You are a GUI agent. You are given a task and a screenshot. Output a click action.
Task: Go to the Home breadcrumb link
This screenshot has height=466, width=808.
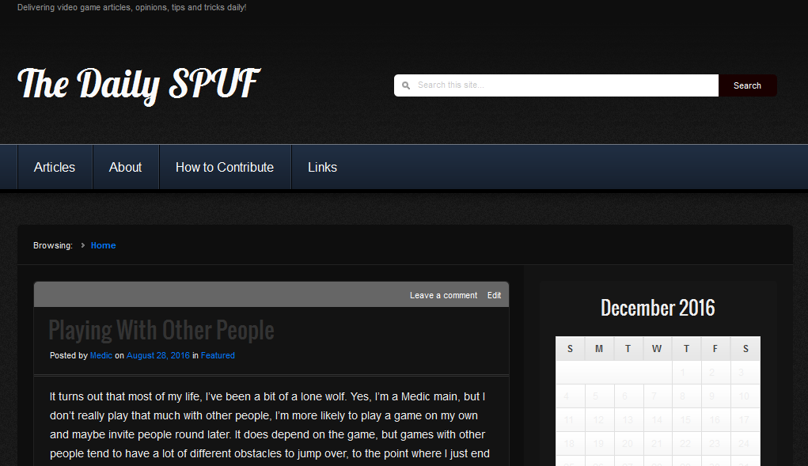pos(103,245)
